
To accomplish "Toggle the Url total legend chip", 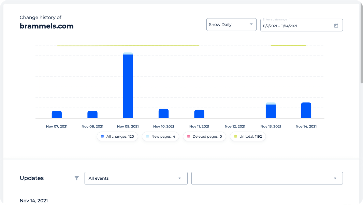I will click(x=248, y=136).
